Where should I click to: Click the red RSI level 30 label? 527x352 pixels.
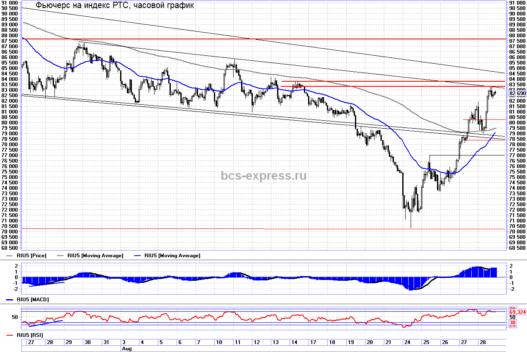point(513,322)
